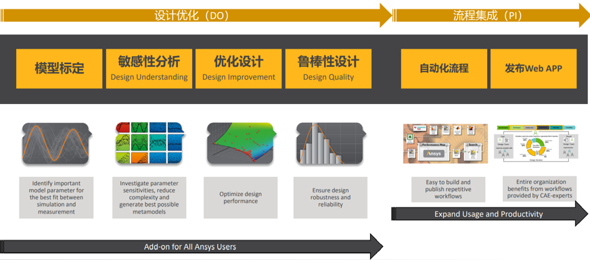590x260 pixels.
Task: Click the 'Investigate parameter sensitivities' description
Action: (150, 198)
